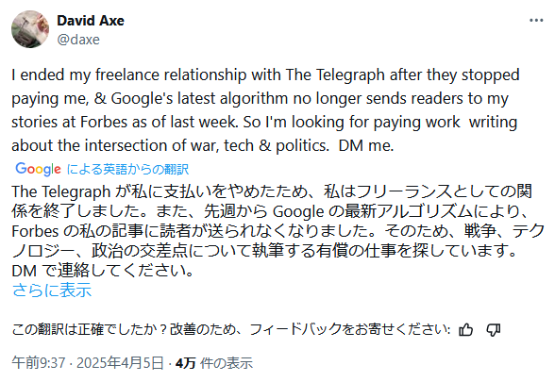
Task: Select the David Axe display name
Action: (x=91, y=21)
